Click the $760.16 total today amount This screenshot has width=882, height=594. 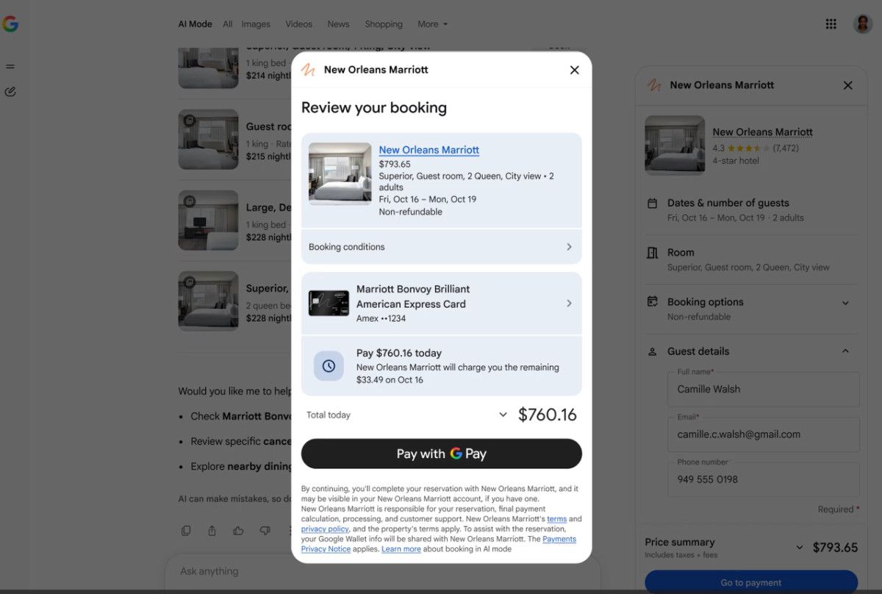pos(548,415)
